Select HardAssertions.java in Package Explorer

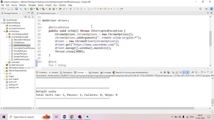tap(22, 45)
